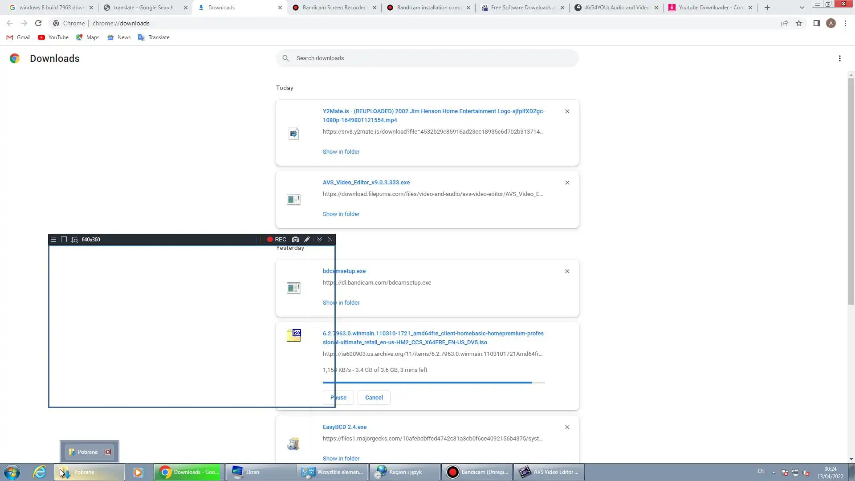Switch to the Bandicam Screen Recorder tab
This screenshot has height=481, width=855.
[334, 8]
